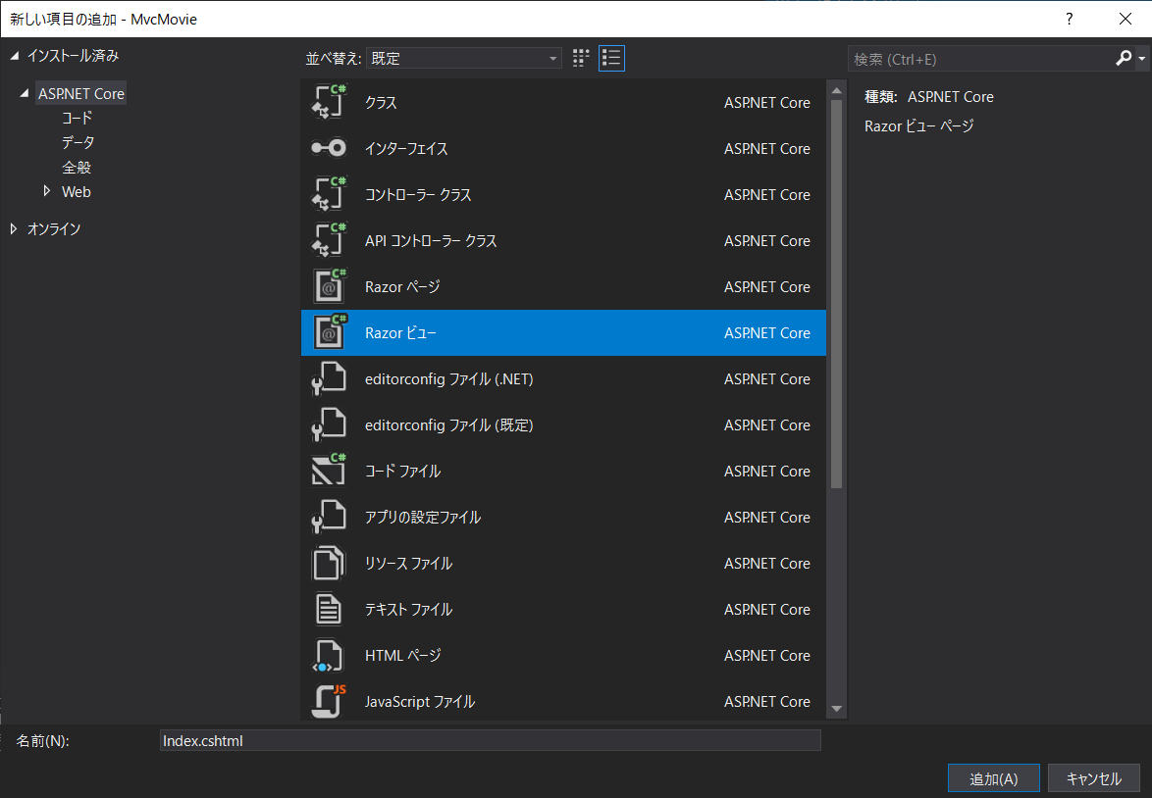This screenshot has height=798, width=1152.
Task: Select the クラス template icon
Action: click(329, 102)
